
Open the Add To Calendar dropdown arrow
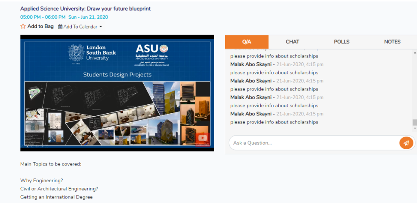pos(101,26)
